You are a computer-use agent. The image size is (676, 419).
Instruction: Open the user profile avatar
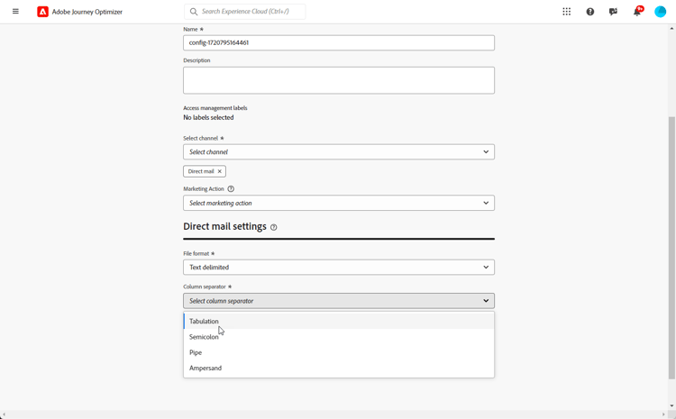click(x=660, y=12)
